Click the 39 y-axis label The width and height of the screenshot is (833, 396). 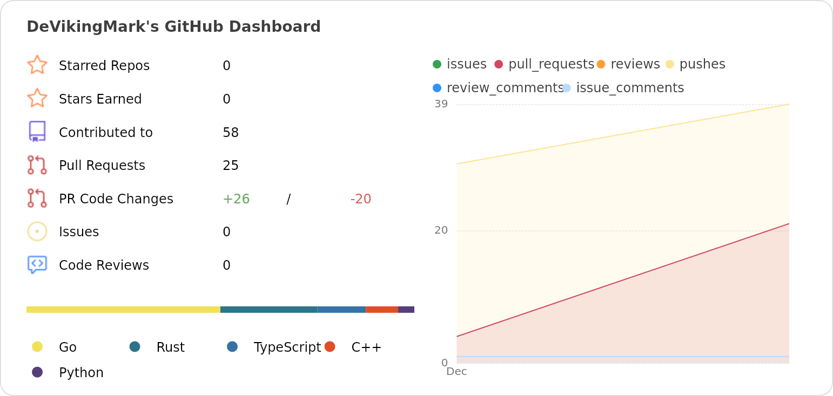click(x=441, y=104)
